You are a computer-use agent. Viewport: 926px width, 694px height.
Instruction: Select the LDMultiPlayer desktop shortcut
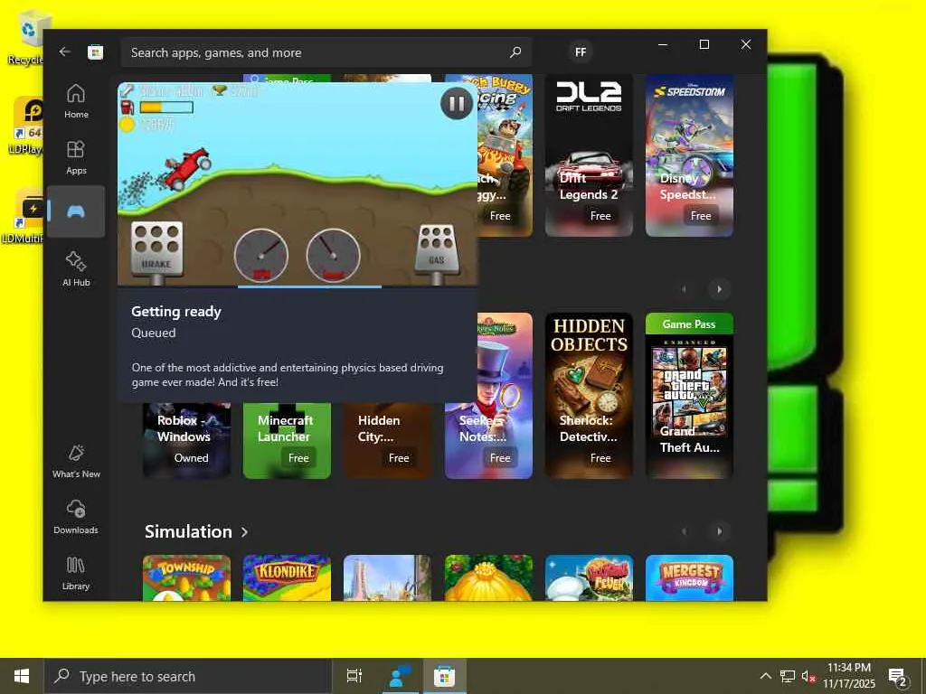point(24,215)
